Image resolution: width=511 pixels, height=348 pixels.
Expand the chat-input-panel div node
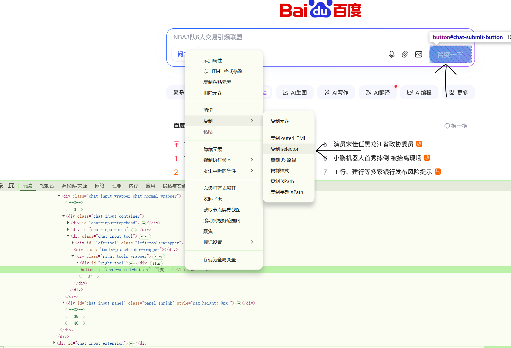[x=64, y=303]
